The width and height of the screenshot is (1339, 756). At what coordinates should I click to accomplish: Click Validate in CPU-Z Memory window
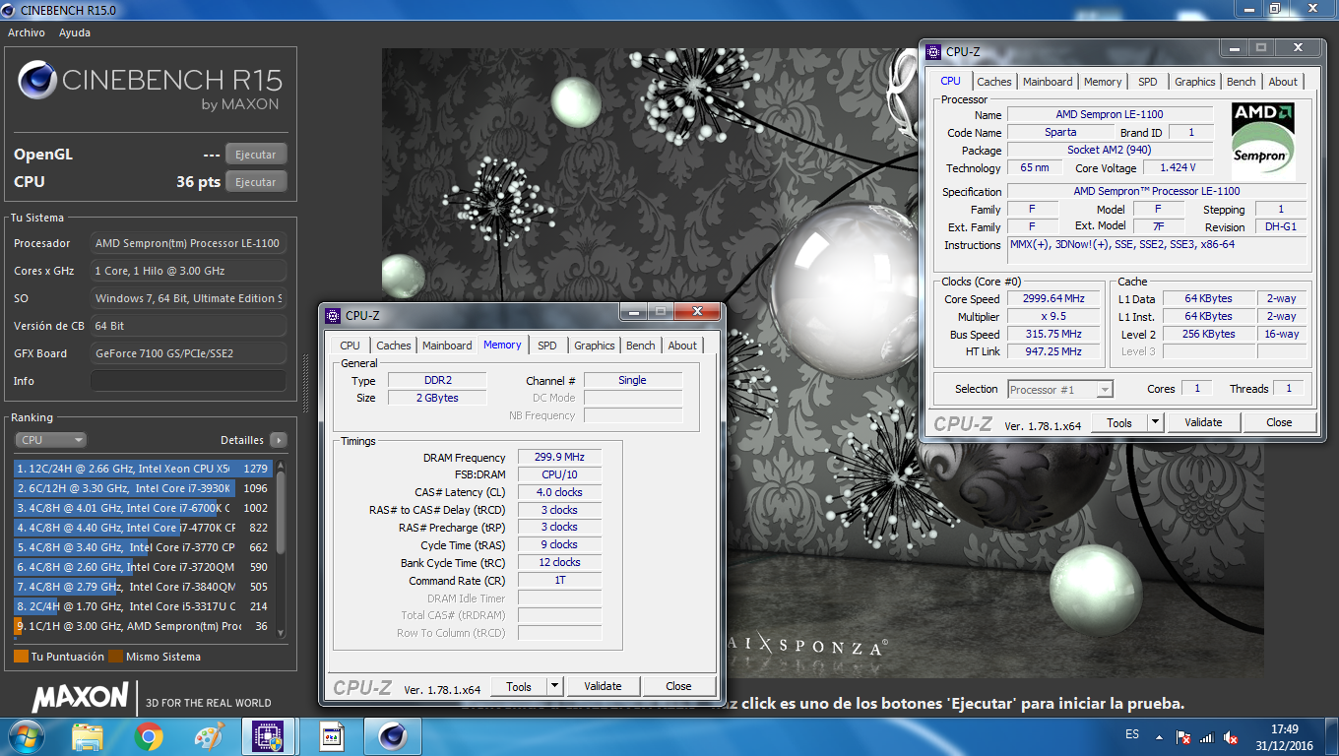(603, 686)
